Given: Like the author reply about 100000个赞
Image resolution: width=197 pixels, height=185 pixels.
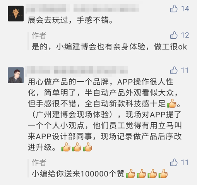Looking at the screenshot, I should tap(174, 162).
